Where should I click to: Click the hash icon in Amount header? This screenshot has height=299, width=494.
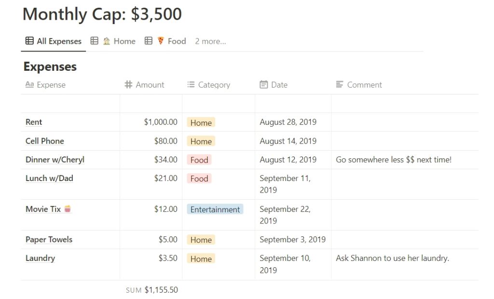point(128,84)
